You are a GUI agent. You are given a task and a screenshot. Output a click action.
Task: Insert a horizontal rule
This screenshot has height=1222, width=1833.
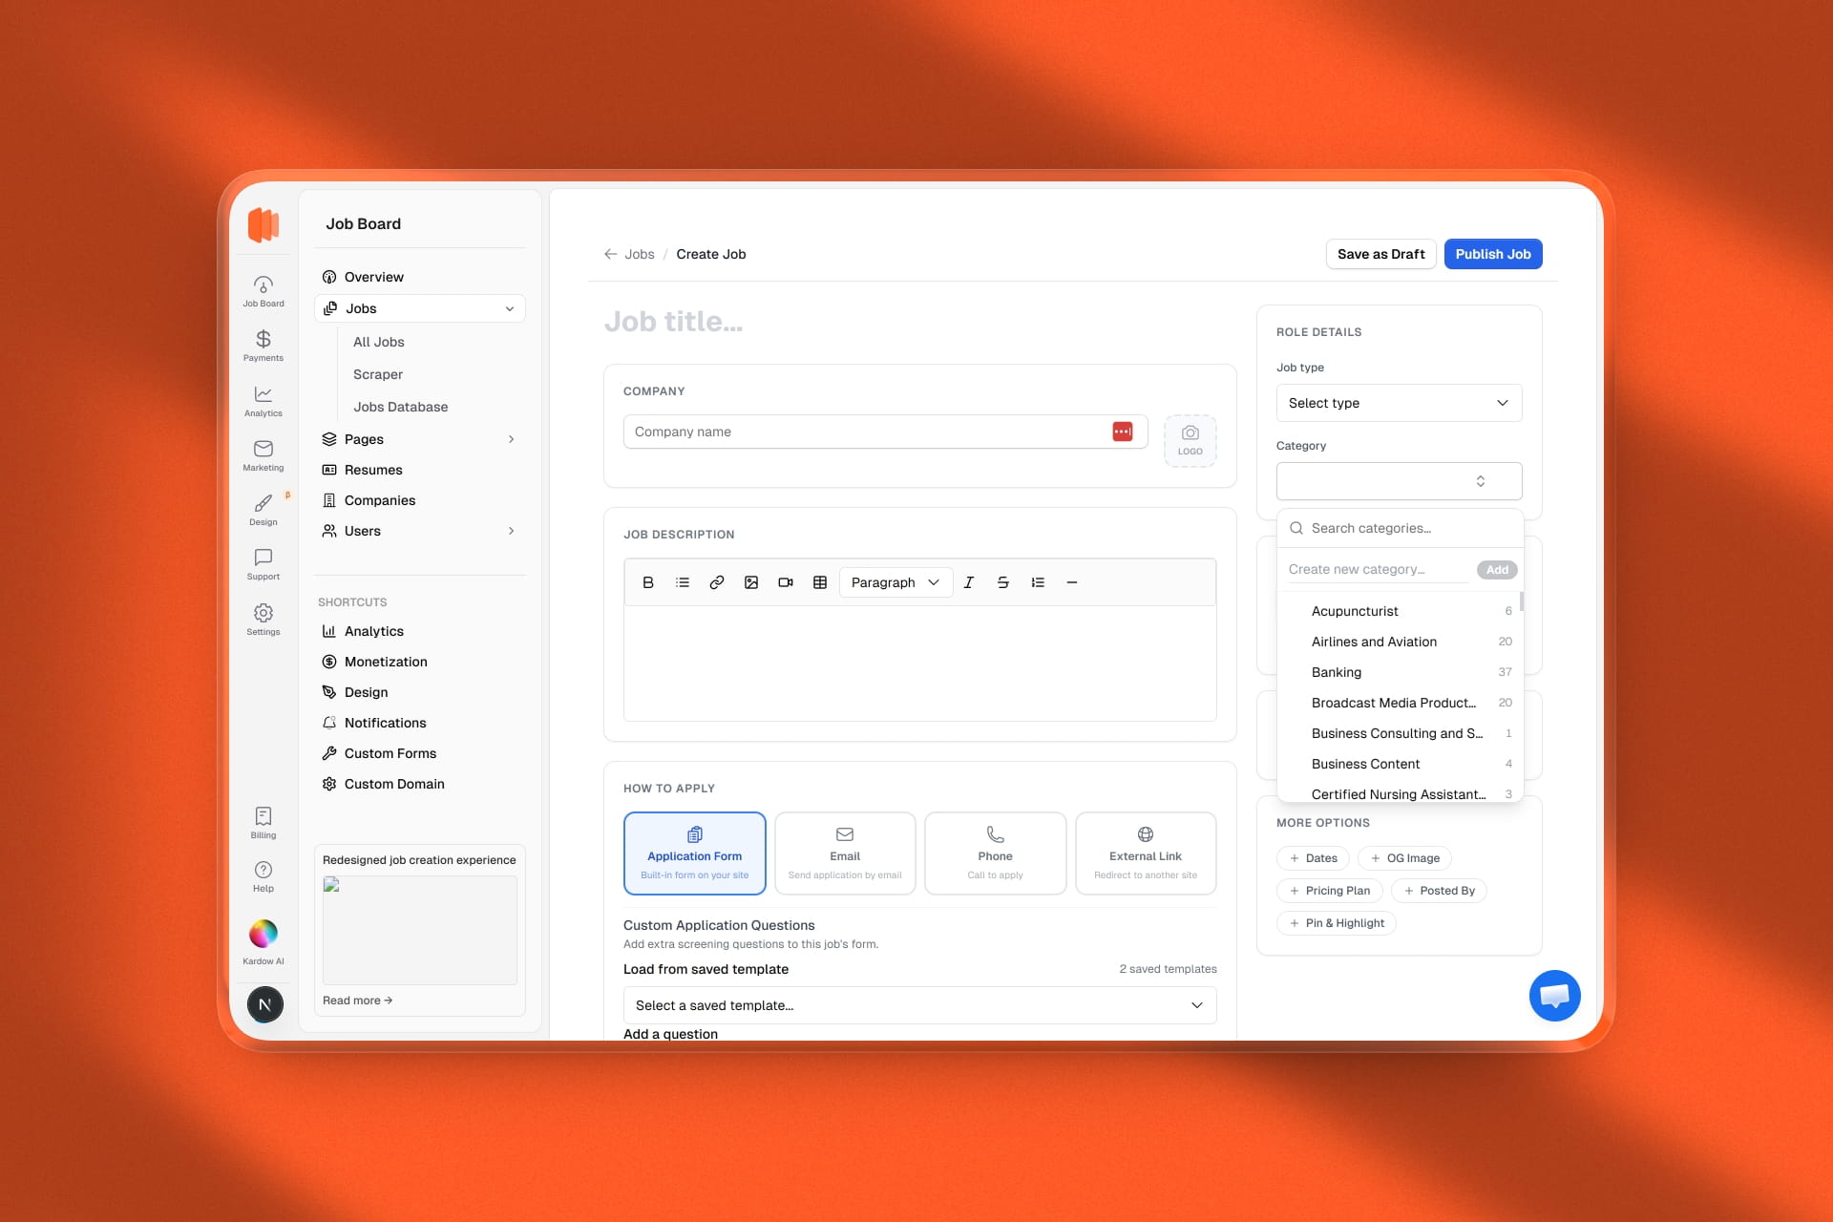click(x=1072, y=582)
